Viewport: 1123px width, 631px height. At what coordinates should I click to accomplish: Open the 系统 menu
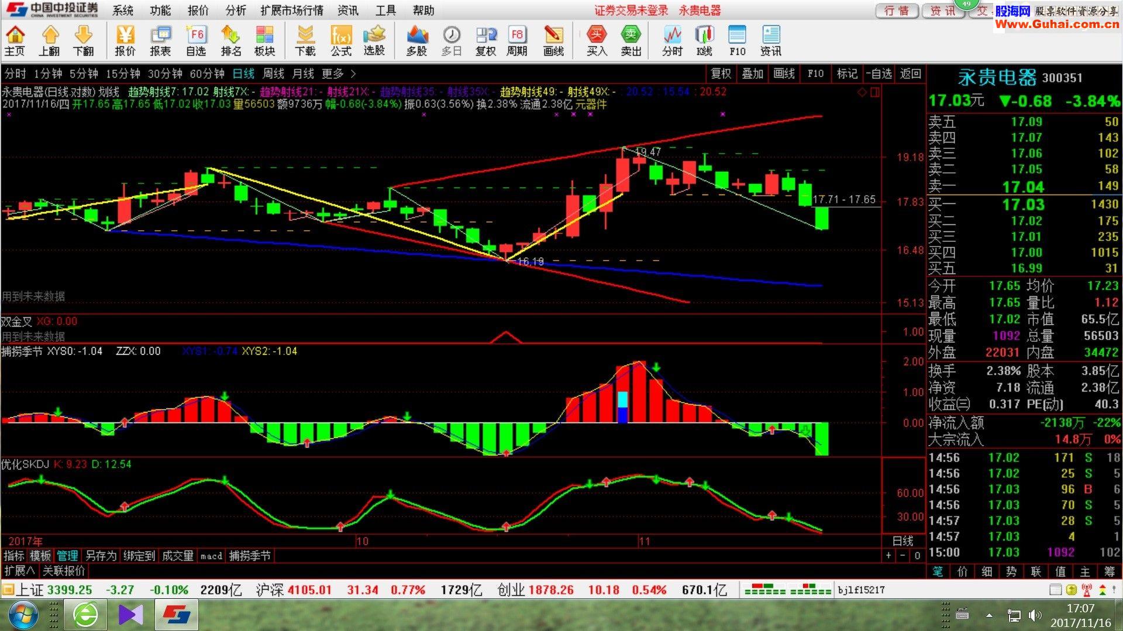coord(123,11)
